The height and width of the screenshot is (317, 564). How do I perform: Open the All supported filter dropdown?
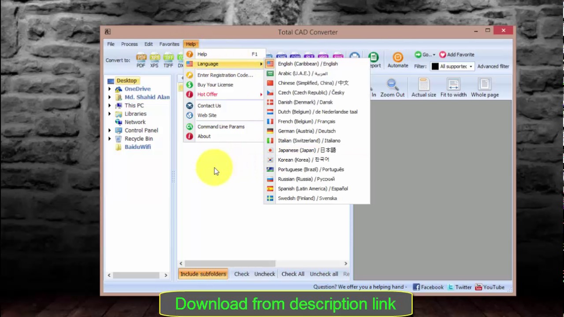coord(452,66)
